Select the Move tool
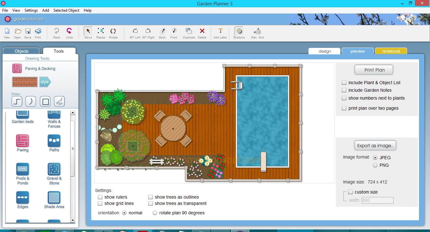Viewport: 430px width, 232px height. pyautogui.click(x=88, y=33)
